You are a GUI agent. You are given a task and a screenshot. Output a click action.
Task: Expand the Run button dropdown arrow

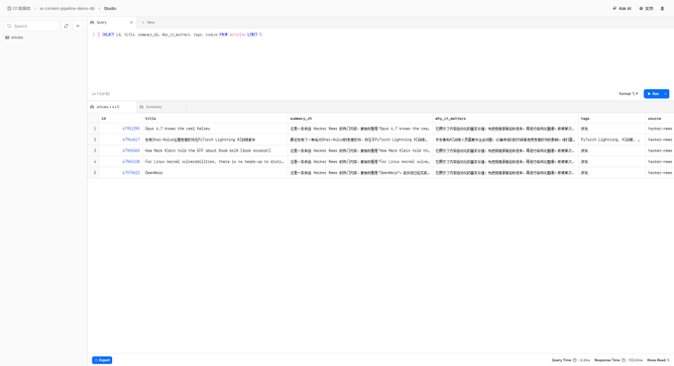[665, 94]
